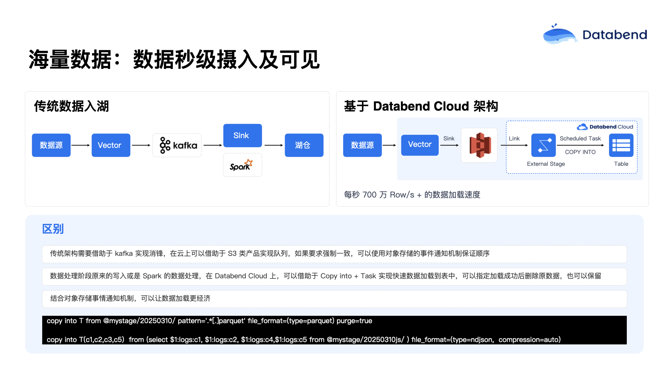Click the Link label before External Stage
669x376 pixels.
(x=514, y=139)
